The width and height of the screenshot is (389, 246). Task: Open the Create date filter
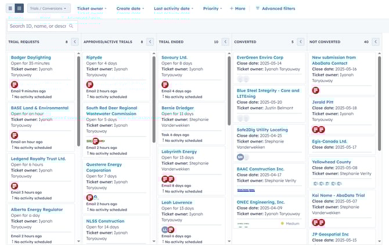click(x=130, y=9)
